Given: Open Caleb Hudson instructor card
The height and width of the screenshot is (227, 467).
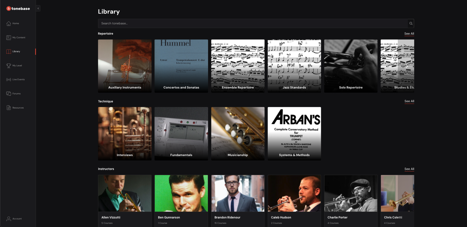Looking at the screenshot, I should 294,201.
